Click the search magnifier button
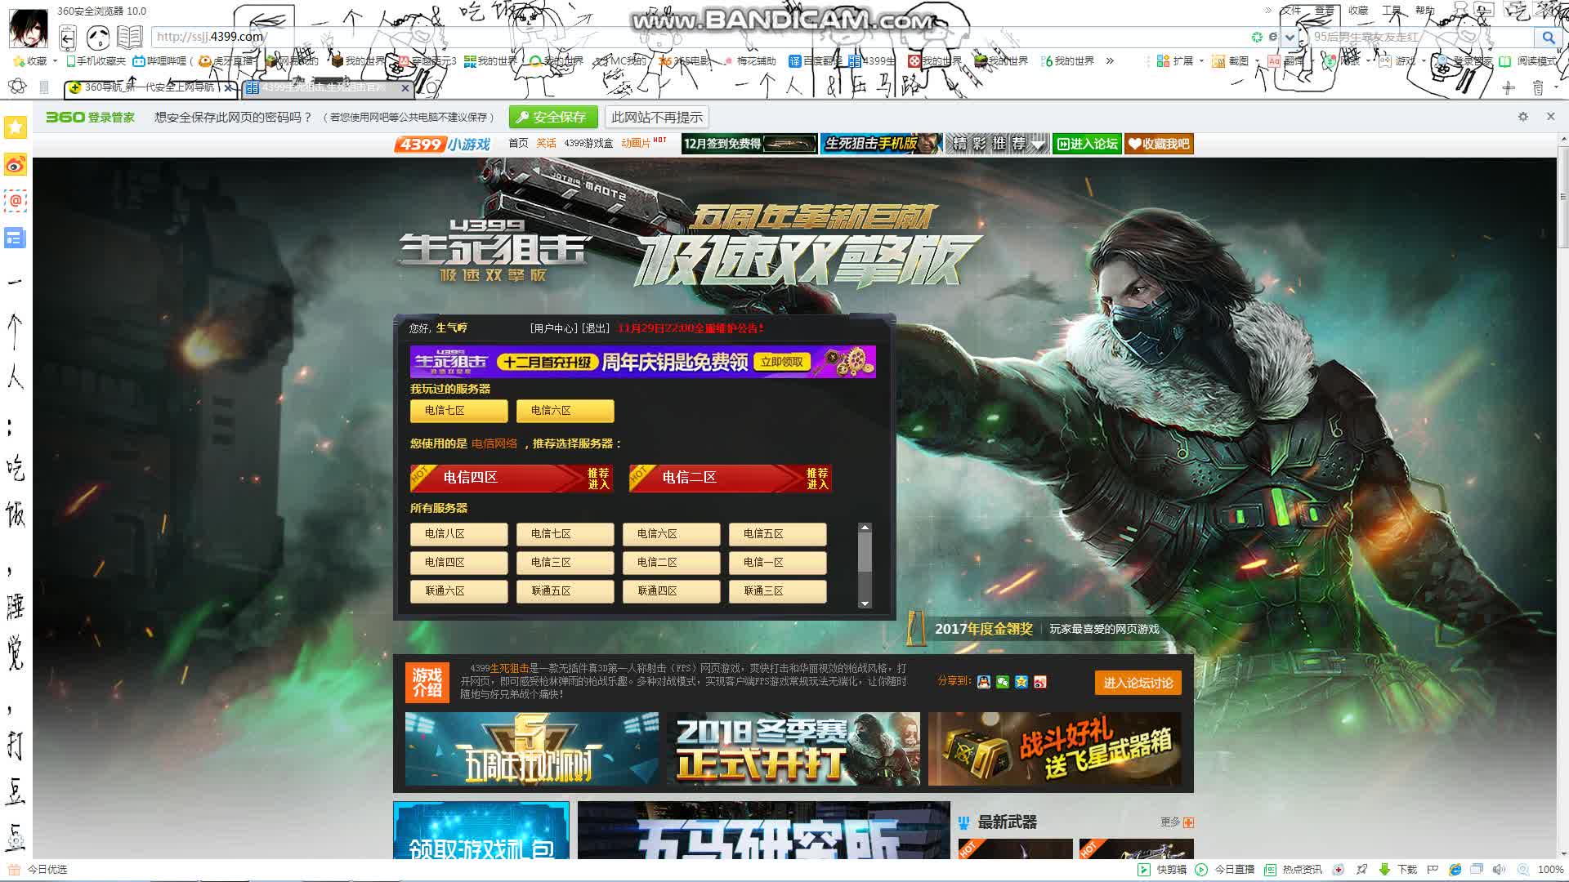This screenshot has width=1569, height=882. click(1549, 37)
